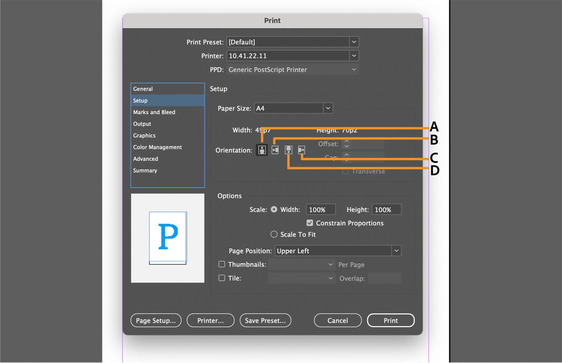The width and height of the screenshot is (562, 363).
Task: Click the Page Setup button
Action: pos(156,320)
